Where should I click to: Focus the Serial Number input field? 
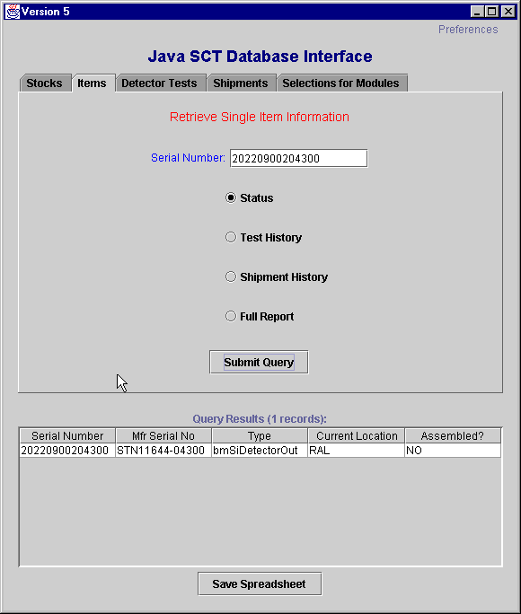pyautogui.click(x=298, y=158)
